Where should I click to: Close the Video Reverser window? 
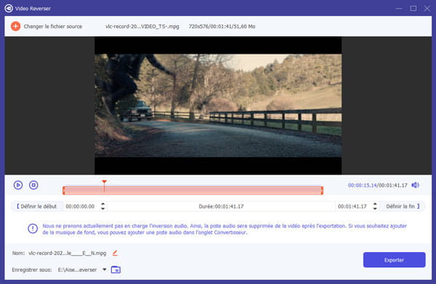click(x=427, y=8)
